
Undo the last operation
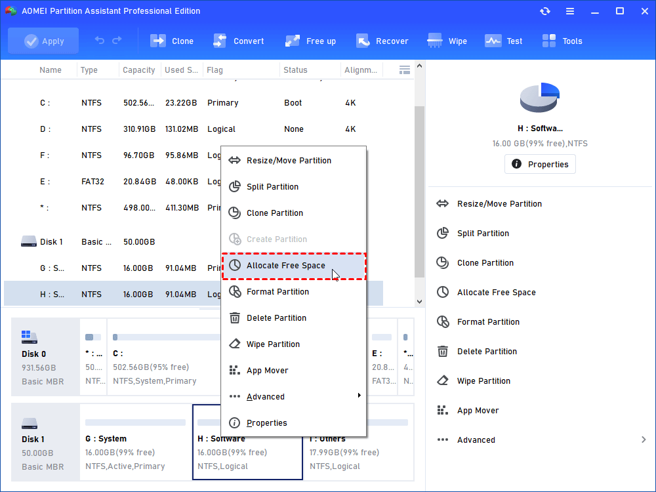coord(100,41)
